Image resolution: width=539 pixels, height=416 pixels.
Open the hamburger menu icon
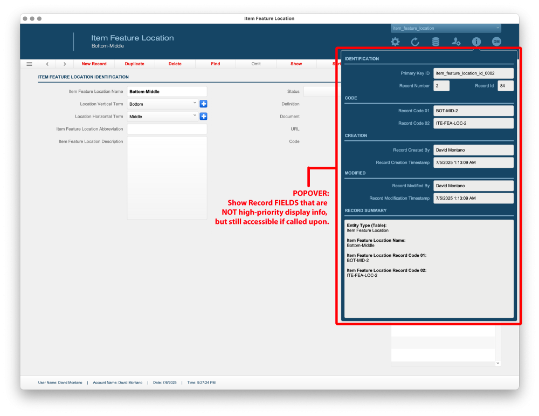(x=29, y=64)
